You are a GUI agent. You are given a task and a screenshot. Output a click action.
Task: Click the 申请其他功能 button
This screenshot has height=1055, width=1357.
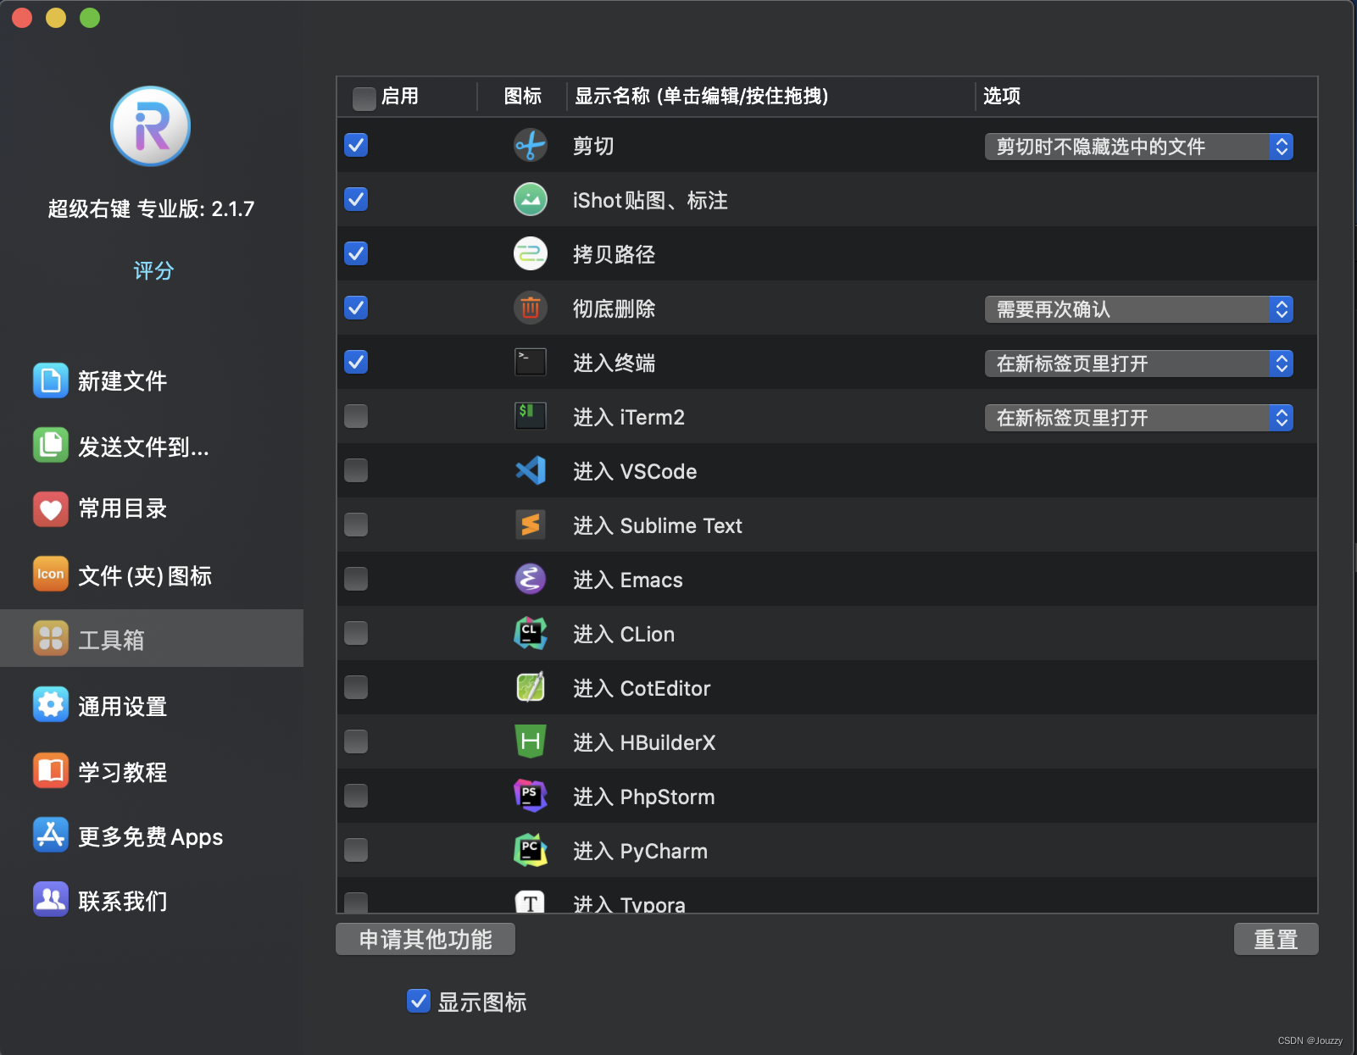[x=425, y=939]
